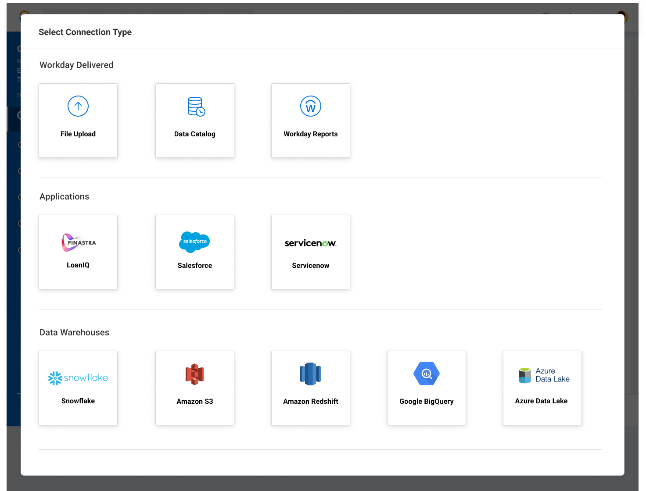Click the ServiceNow logo
The width and height of the screenshot is (646, 491).
click(311, 243)
